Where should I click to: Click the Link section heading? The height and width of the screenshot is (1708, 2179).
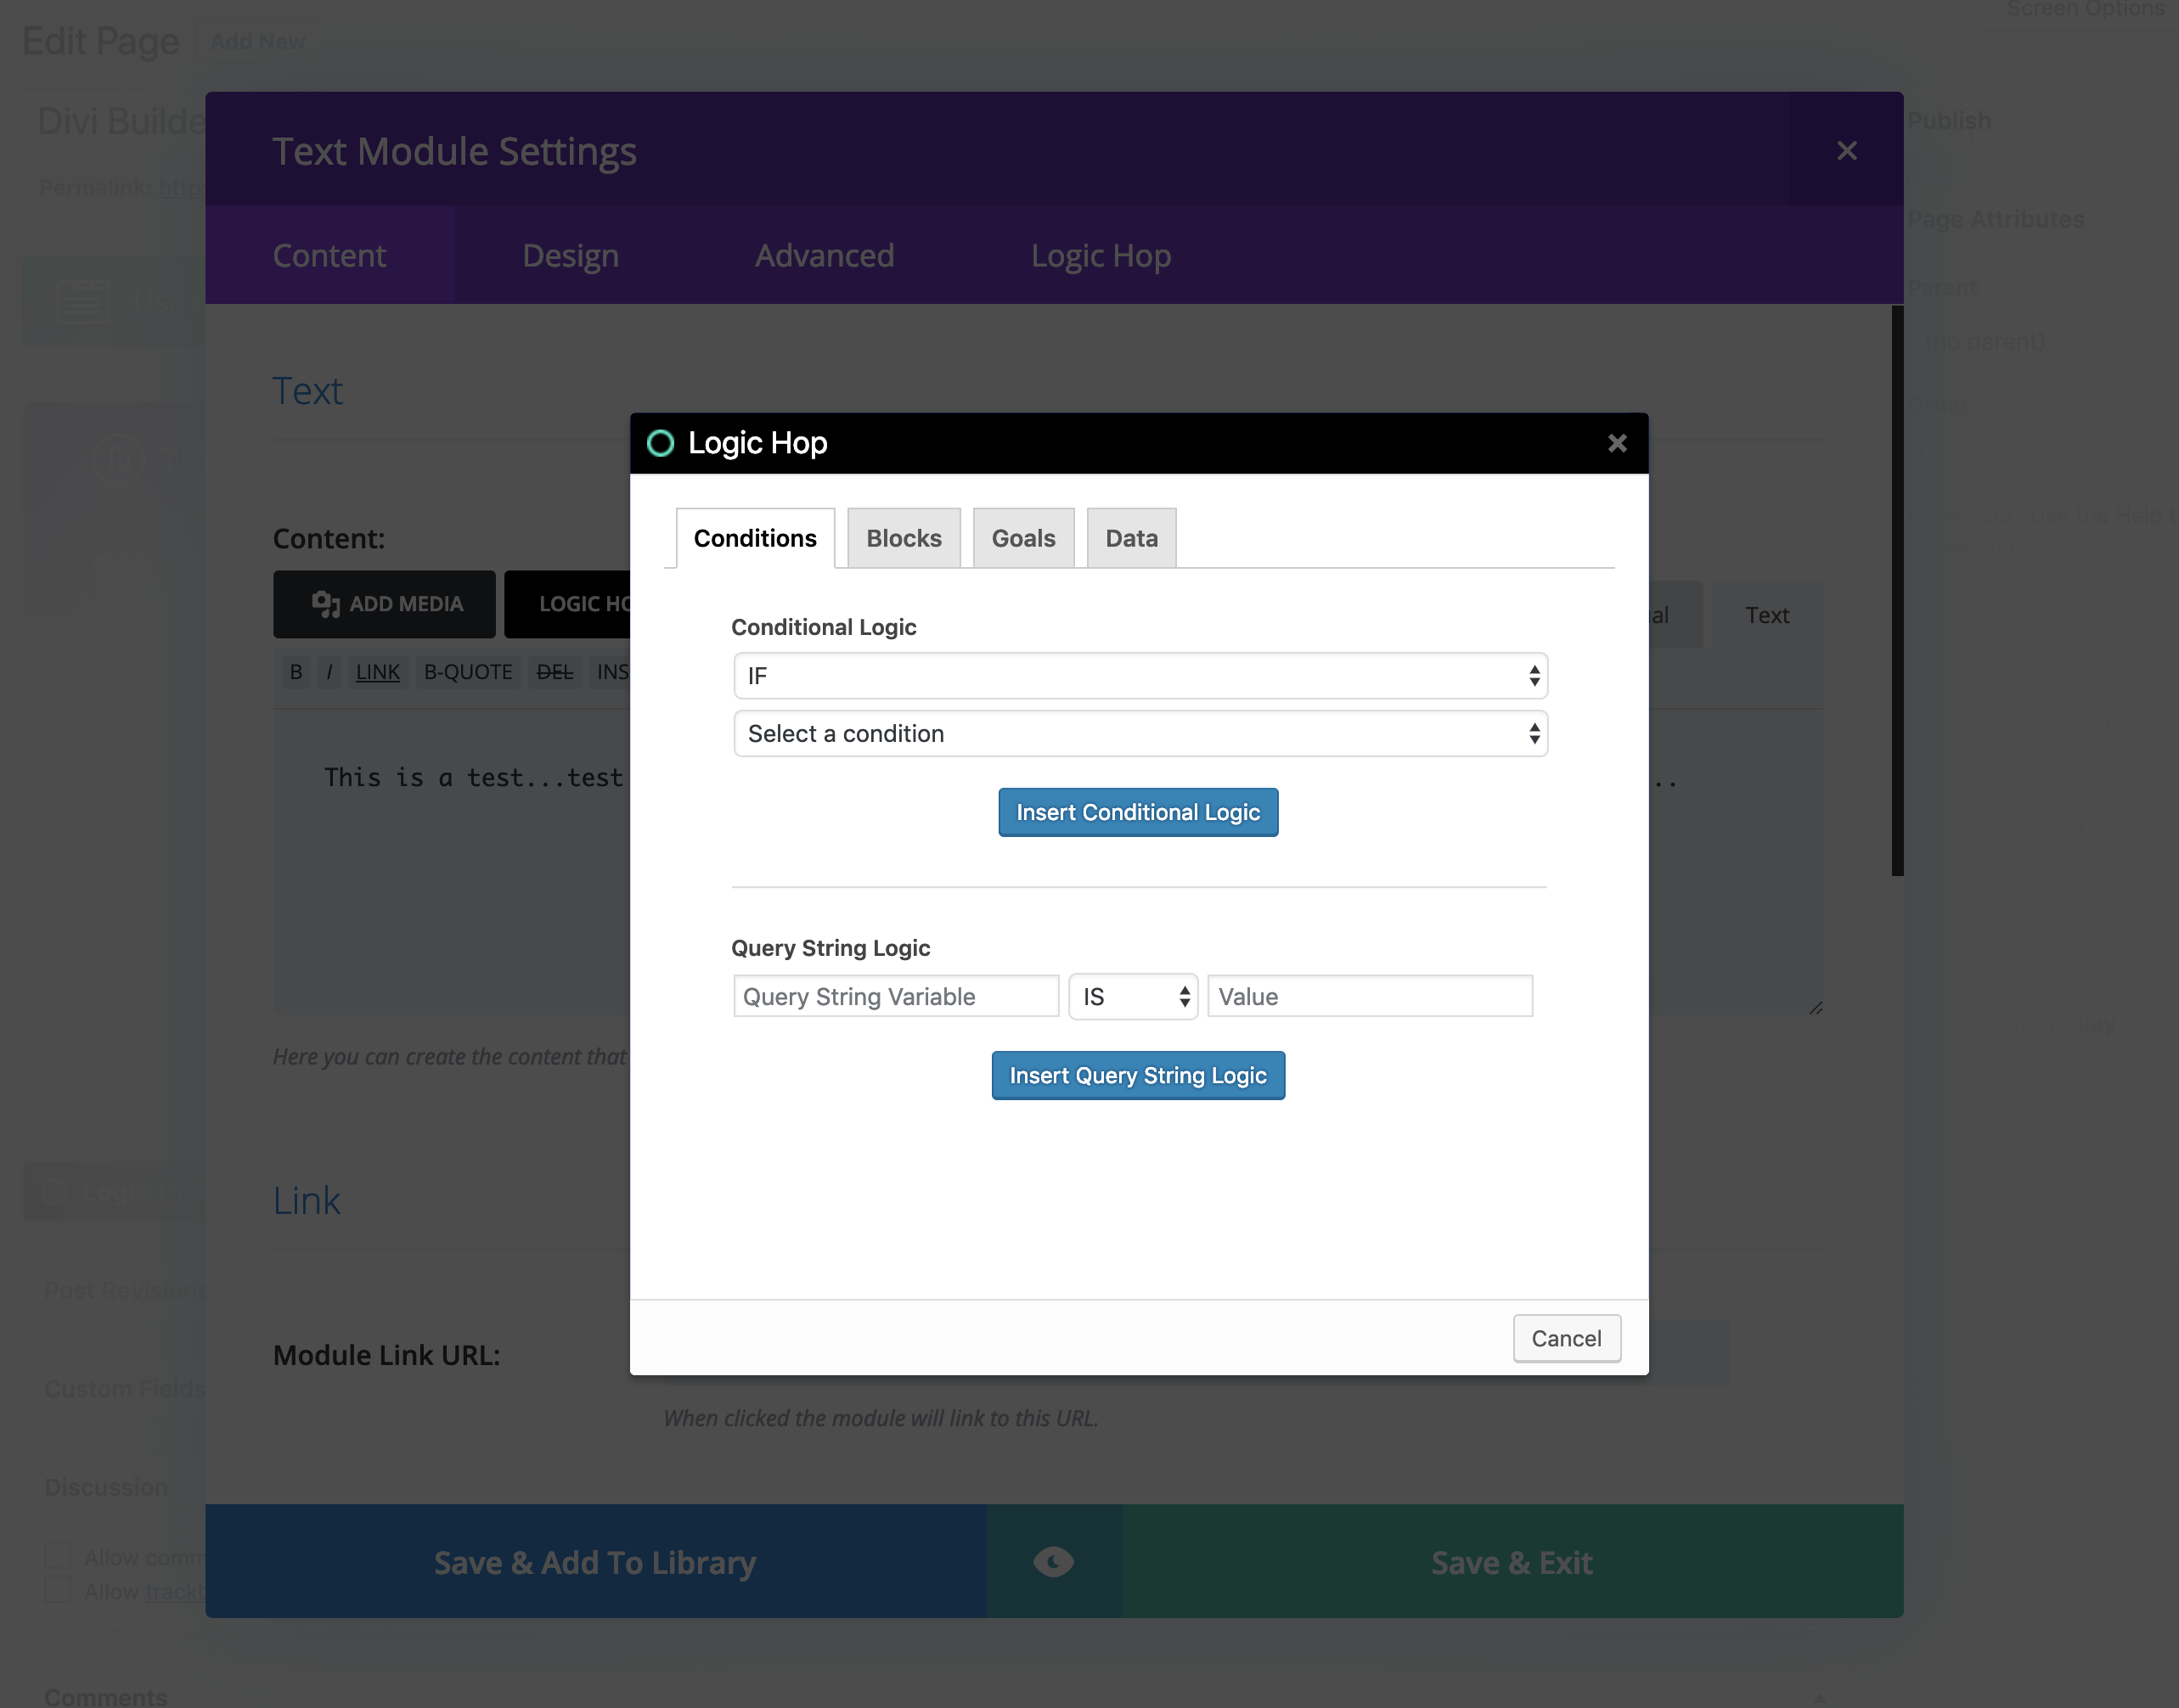tap(307, 1200)
